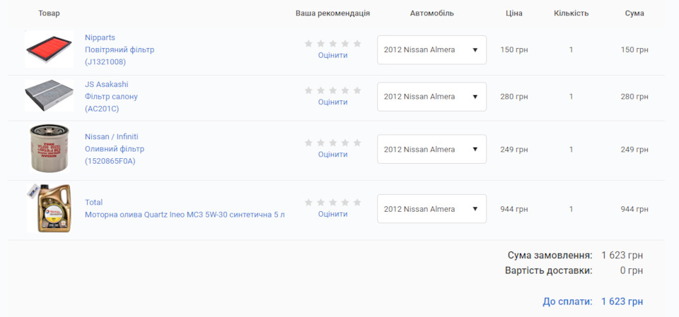Rate JS Asakashi filter five stars
Viewport: 679px width, 317px height.
click(x=357, y=90)
